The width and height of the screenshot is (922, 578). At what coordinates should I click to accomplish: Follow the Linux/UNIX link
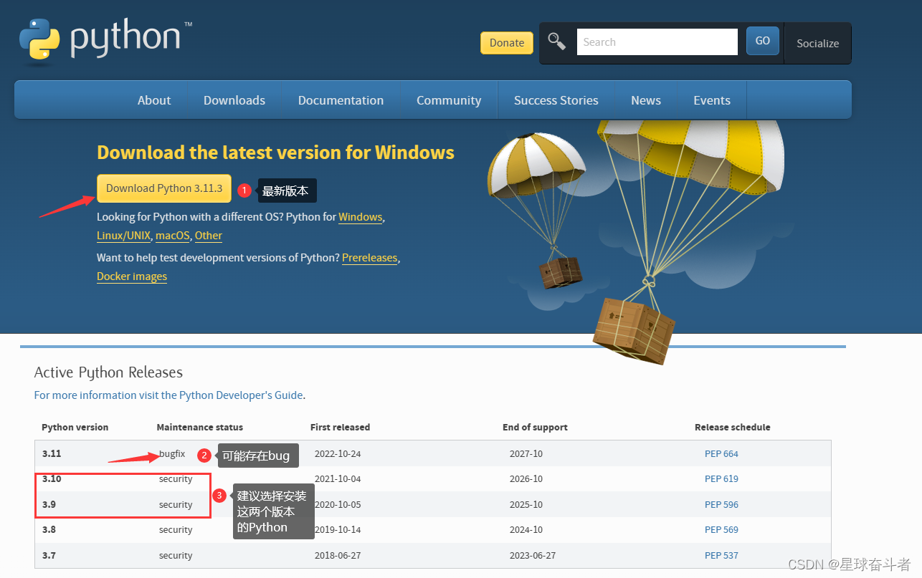pyautogui.click(x=123, y=235)
